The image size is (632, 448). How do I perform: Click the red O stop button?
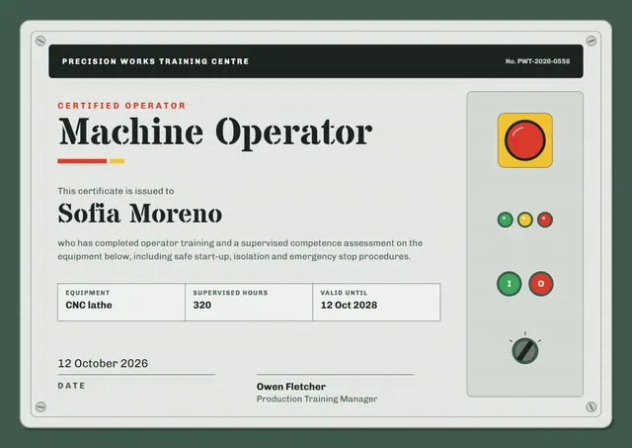pyautogui.click(x=541, y=284)
